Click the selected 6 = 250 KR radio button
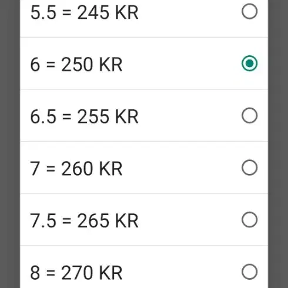288x288 pixels. [x=249, y=63]
